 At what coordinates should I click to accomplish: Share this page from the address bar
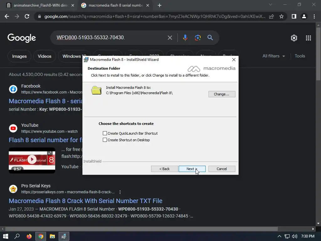point(271,16)
